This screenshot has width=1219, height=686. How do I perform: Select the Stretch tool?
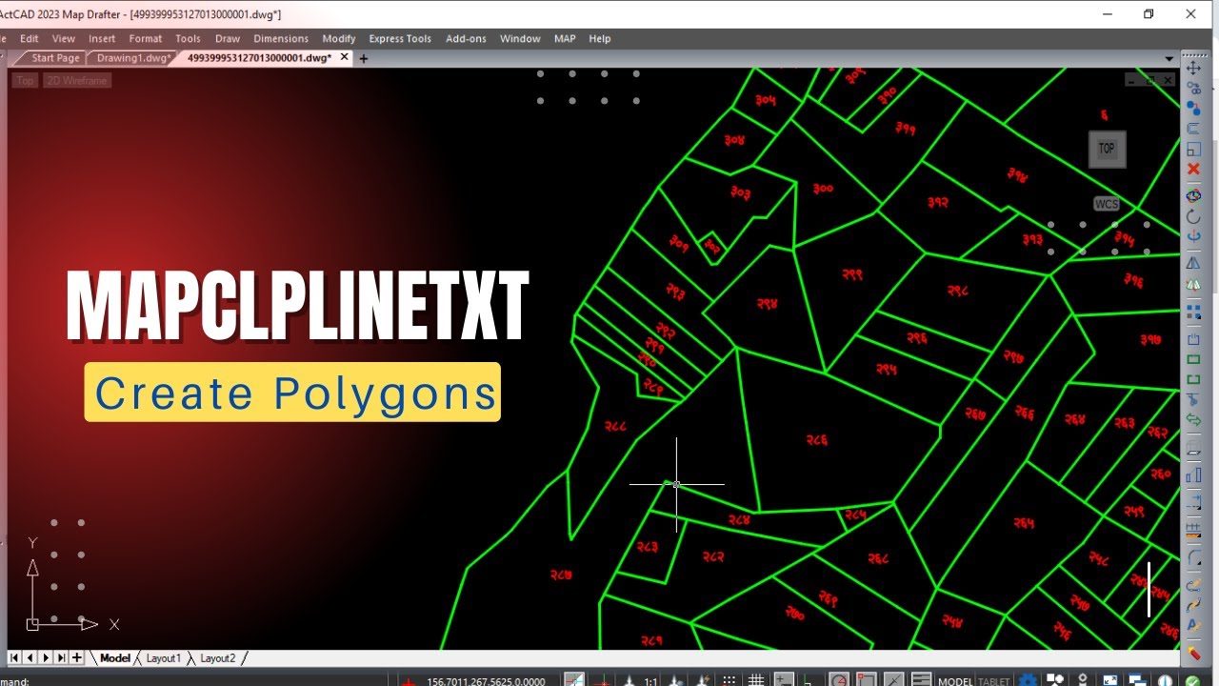tap(1193, 337)
